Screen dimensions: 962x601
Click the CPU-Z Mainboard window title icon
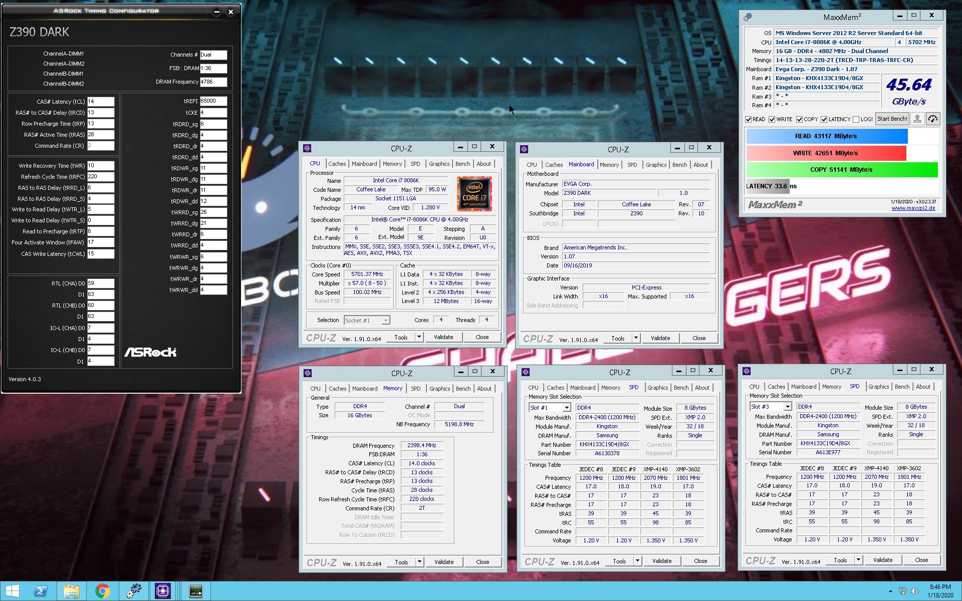pyautogui.click(x=524, y=149)
